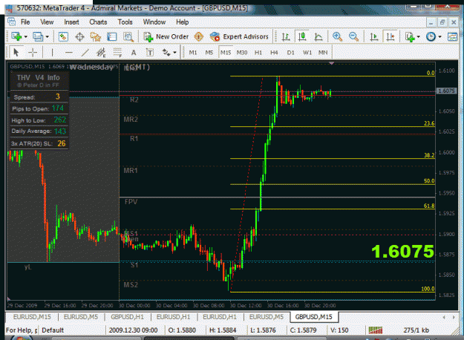
Task: Select the cursor arrow tool
Action: click(x=16, y=53)
